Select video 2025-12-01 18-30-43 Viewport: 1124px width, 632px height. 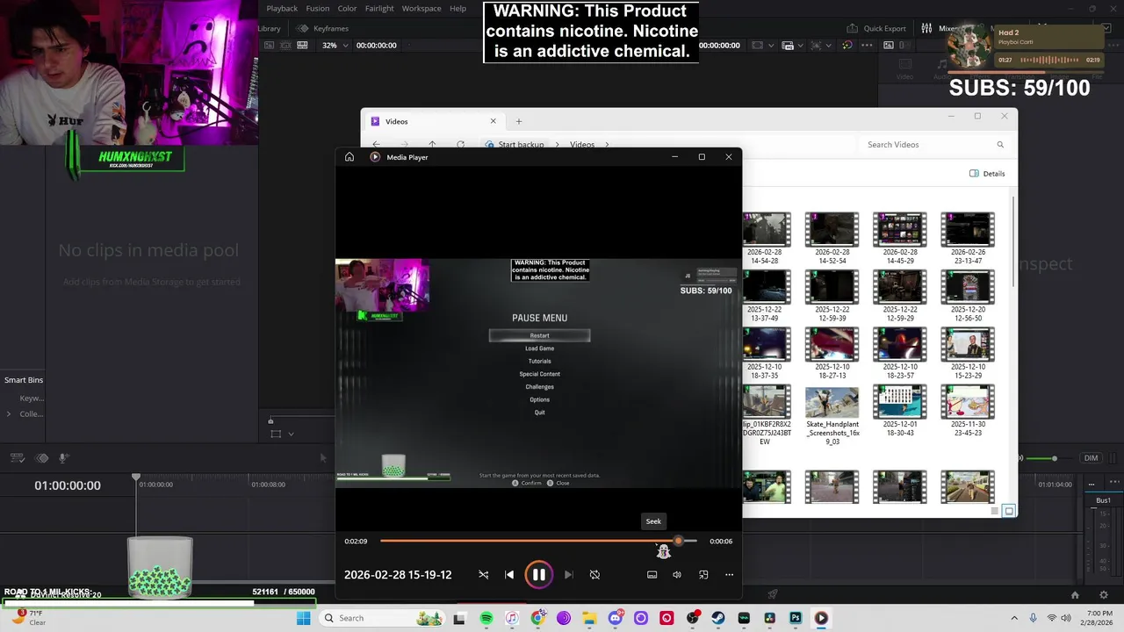coord(899,413)
